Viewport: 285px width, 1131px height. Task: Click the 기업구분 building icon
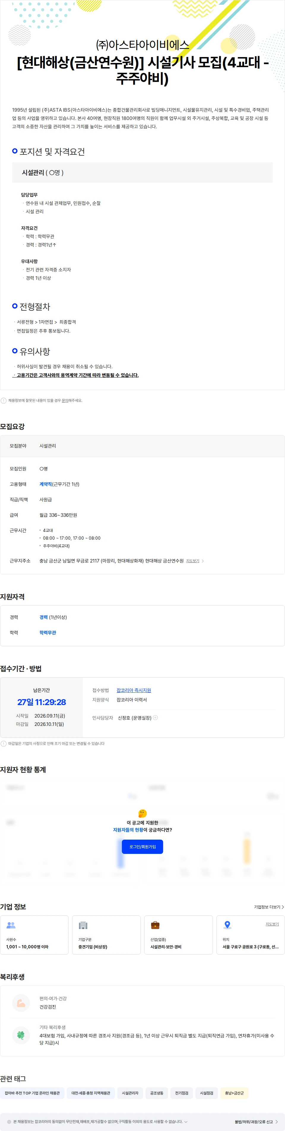click(x=83, y=925)
